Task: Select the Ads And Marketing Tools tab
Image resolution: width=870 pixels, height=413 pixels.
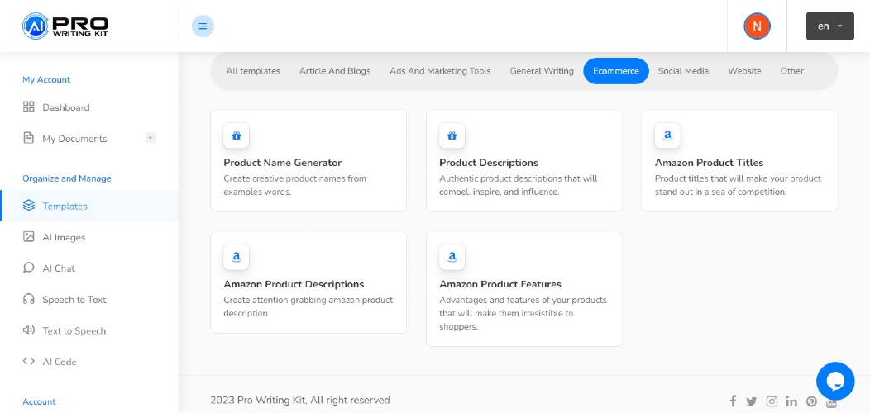Action: [440, 71]
